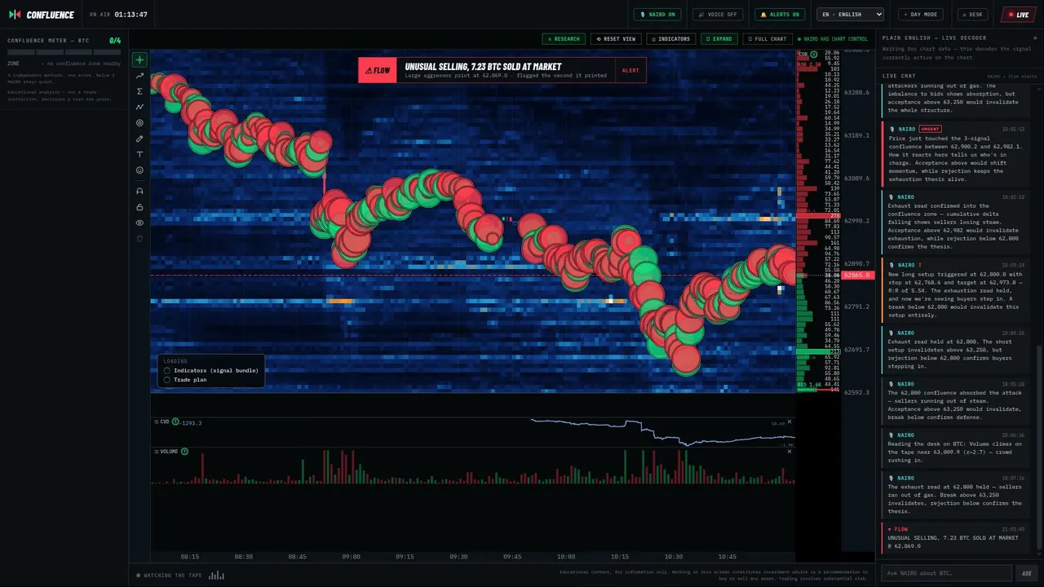The height and width of the screenshot is (587, 1044).
Task: Toggle the drawings lock icon
Action: click(139, 207)
